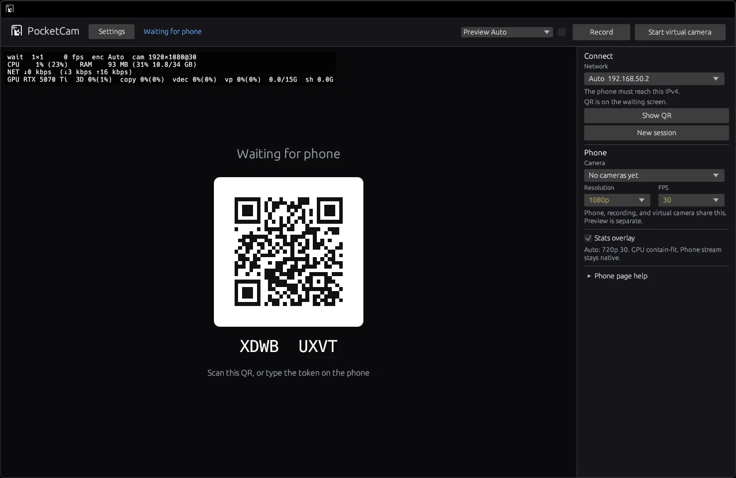The height and width of the screenshot is (478, 736).
Task: Open the Preview Auto dropdown
Action: pyautogui.click(x=507, y=32)
